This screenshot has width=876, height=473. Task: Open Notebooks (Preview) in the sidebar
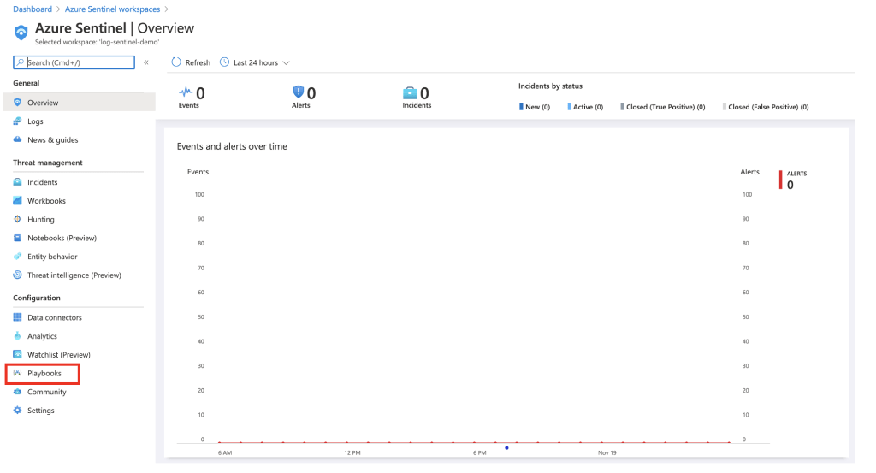pos(62,238)
